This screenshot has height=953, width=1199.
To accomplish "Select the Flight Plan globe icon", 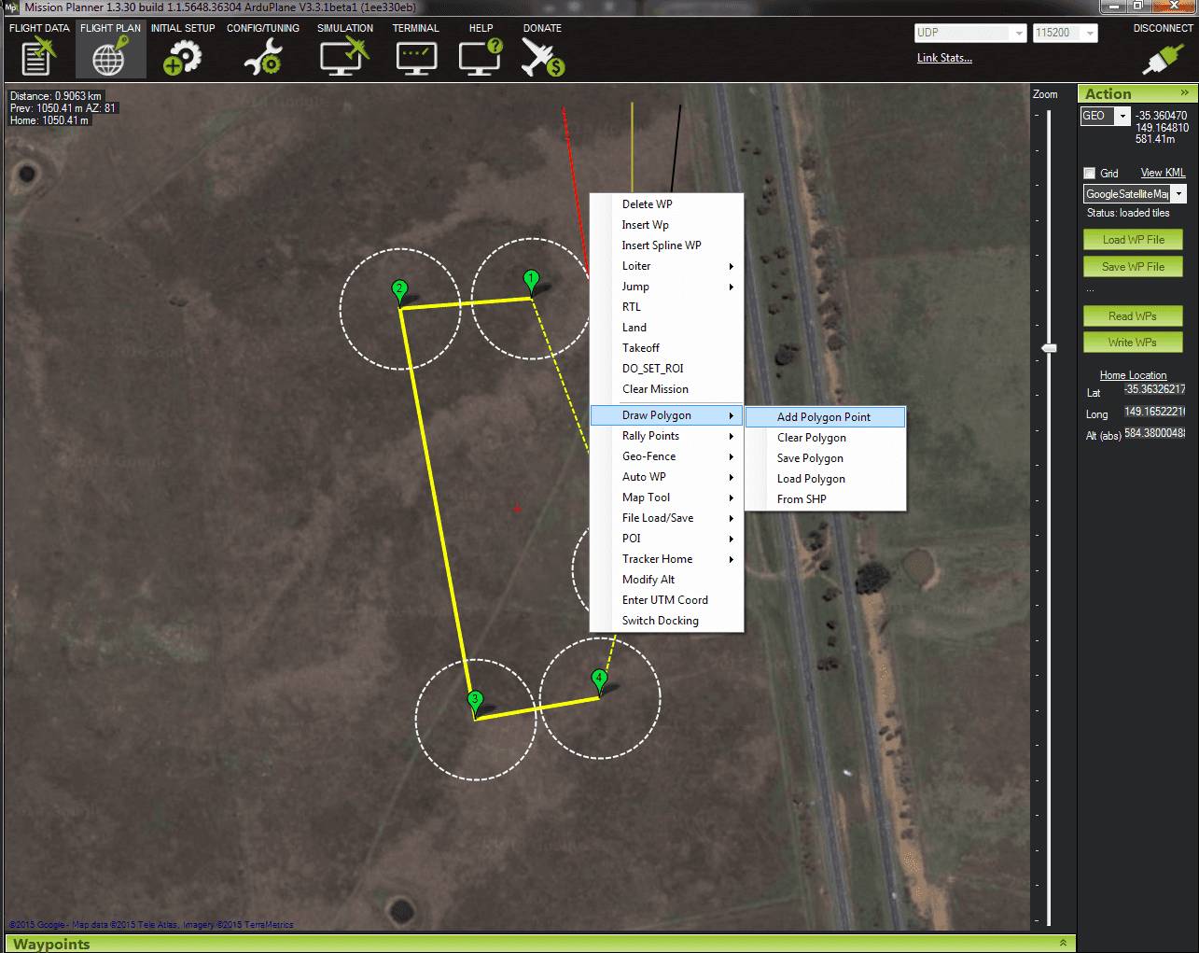I will point(109,57).
